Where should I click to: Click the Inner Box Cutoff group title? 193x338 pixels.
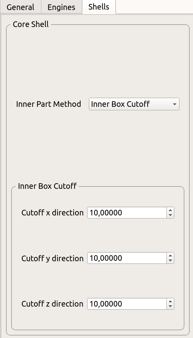47,186
